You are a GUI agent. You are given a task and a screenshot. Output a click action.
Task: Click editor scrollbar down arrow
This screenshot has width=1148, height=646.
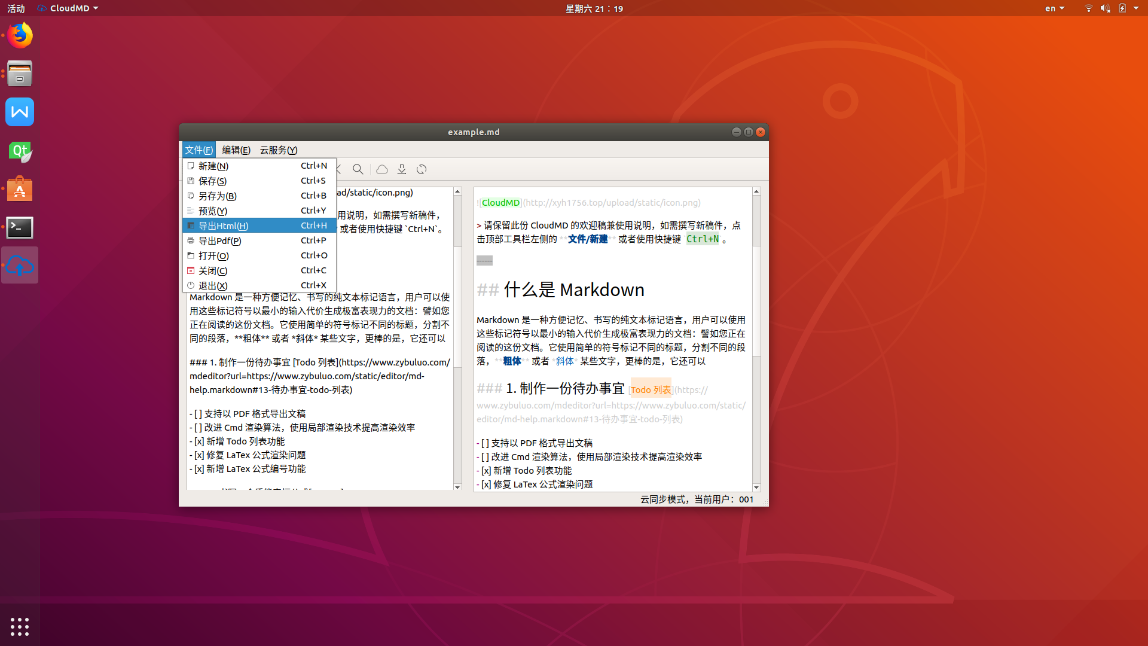tap(457, 487)
